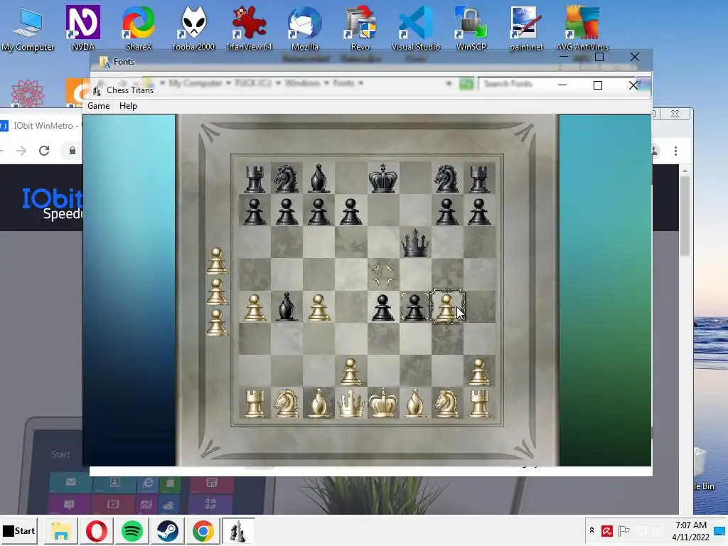Open Opera browser from the taskbar
Screen dimensions: 728x546
pos(97,530)
